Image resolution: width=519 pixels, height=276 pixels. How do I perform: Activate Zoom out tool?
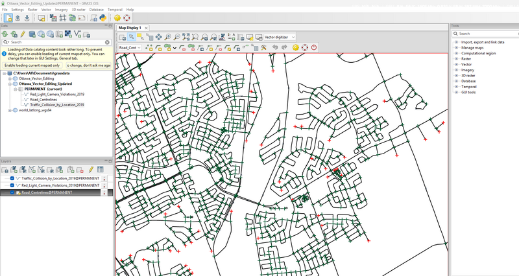tap(177, 37)
